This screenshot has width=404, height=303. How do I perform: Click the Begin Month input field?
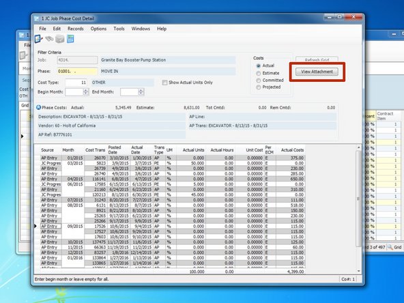[74, 91]
